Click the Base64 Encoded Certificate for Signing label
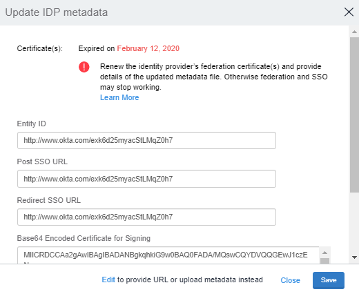 pos(84,238)
